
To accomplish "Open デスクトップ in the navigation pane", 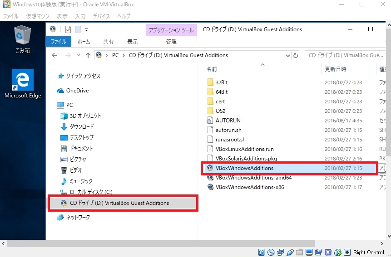I will (77, 138).
